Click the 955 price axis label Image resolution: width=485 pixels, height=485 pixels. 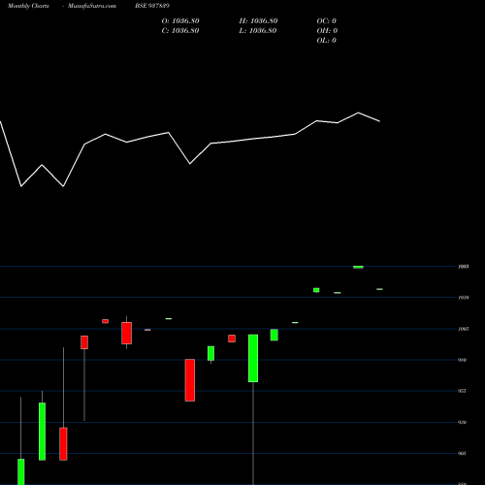462,391
